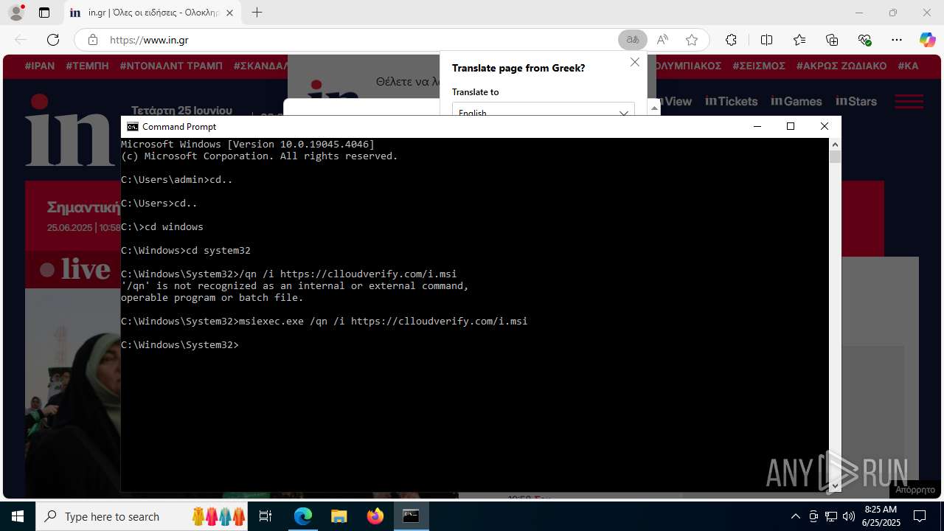Open inTickets site link
The image size is (944, 531).
tap(732, 101)
